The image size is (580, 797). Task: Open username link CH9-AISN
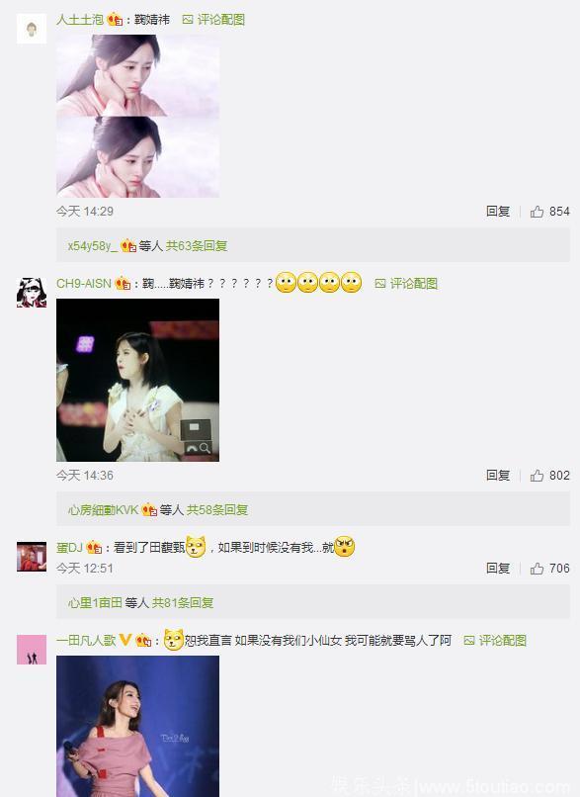coord(84,284)
